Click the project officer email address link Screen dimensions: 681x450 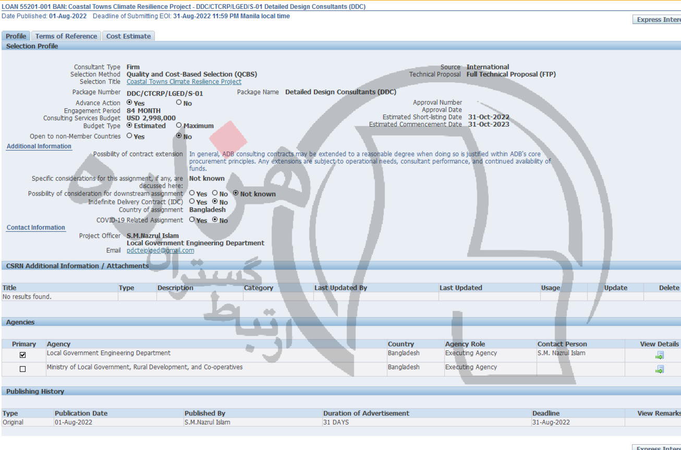click(160, 251)
